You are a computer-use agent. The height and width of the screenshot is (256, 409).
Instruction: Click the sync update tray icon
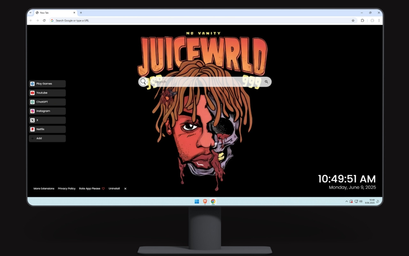coord(351,202)
